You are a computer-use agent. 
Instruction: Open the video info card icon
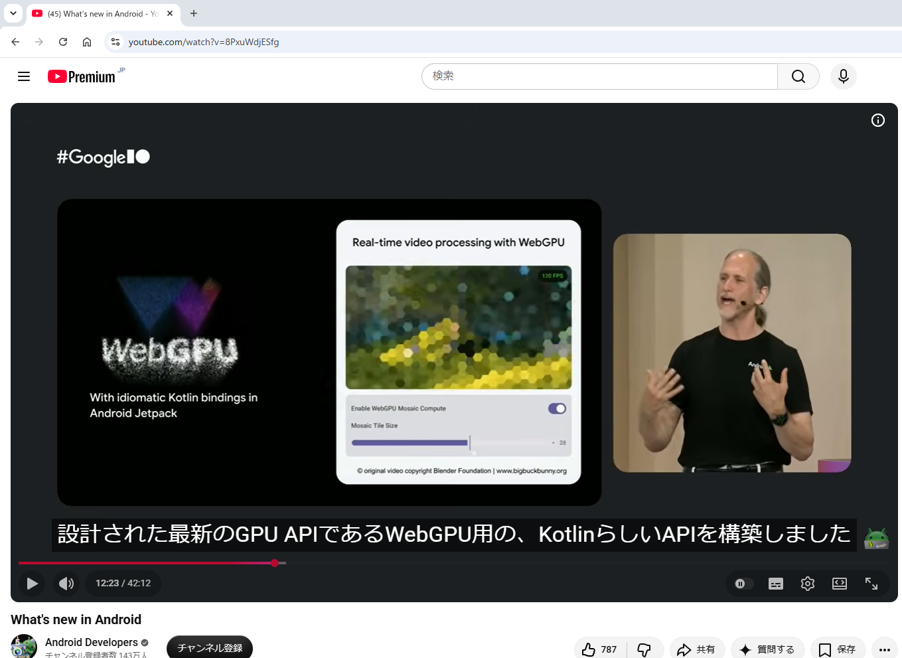pos(878,120)
